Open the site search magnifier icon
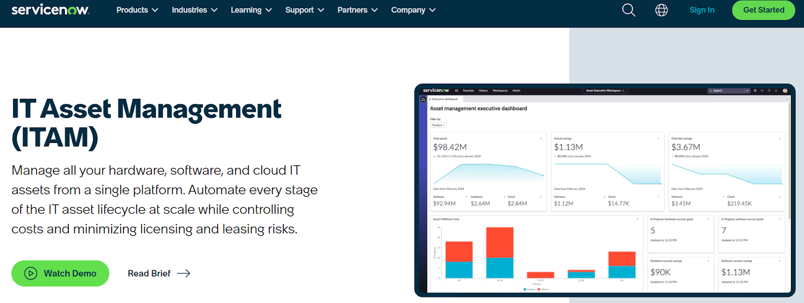This screenshot has height=303, width=804. pyautogui.click(x=629, y=10)
